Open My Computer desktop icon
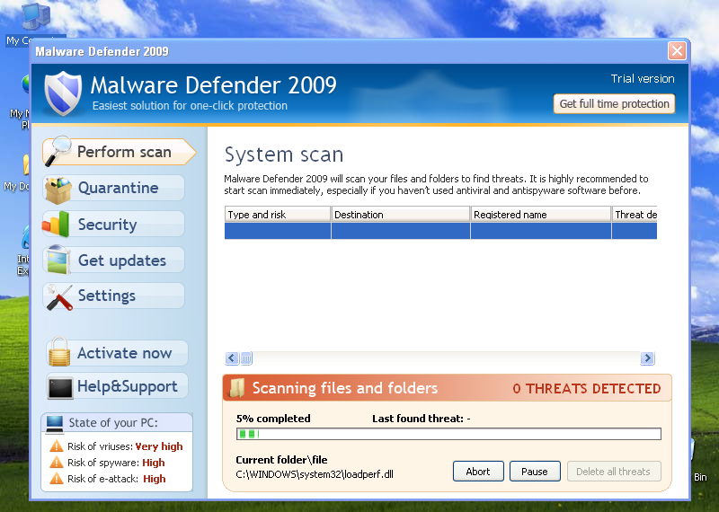 35,23
